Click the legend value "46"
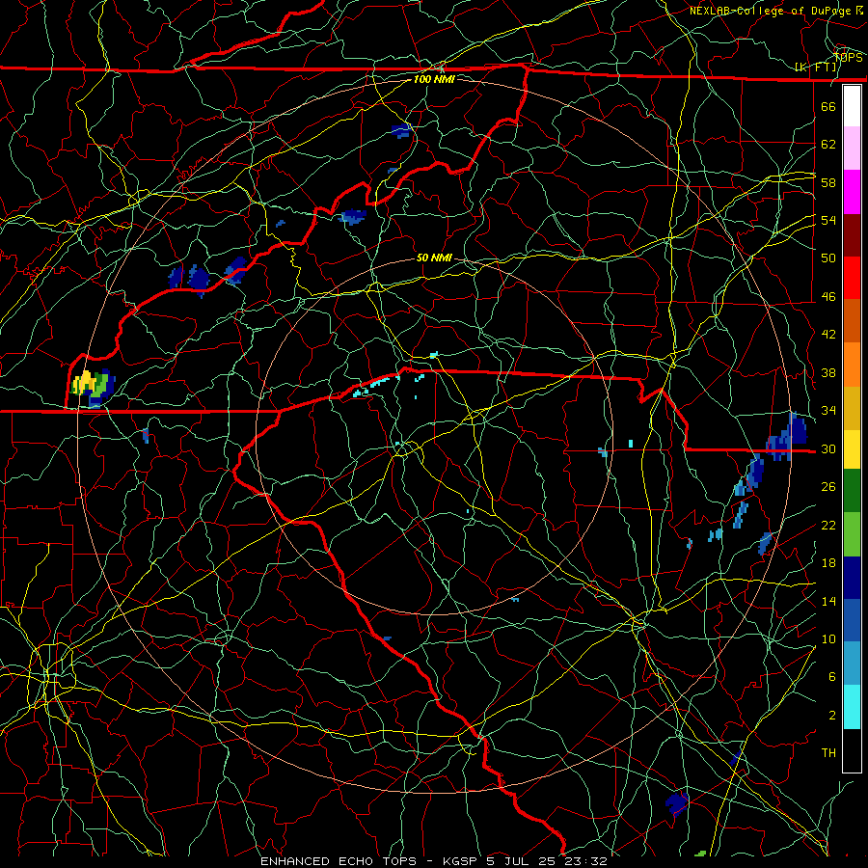This screenshot has height=868, width=868. [x=828, y=297]
